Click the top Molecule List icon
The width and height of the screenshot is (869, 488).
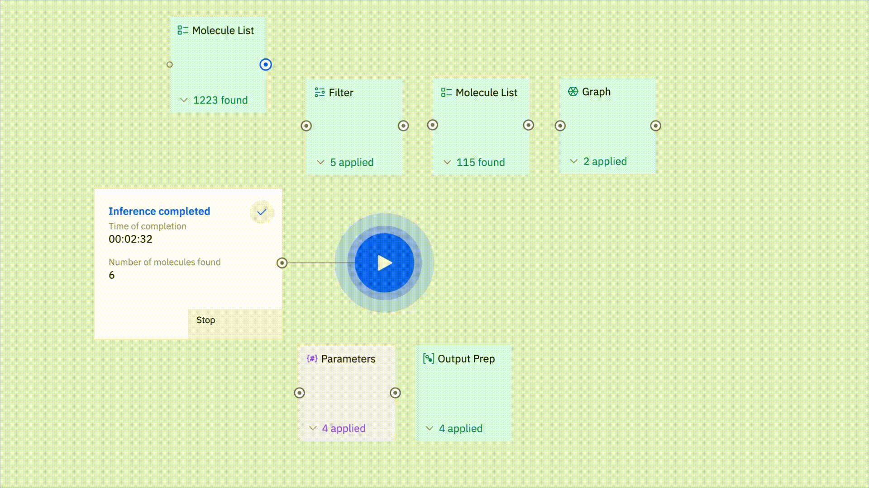point(183,30)
